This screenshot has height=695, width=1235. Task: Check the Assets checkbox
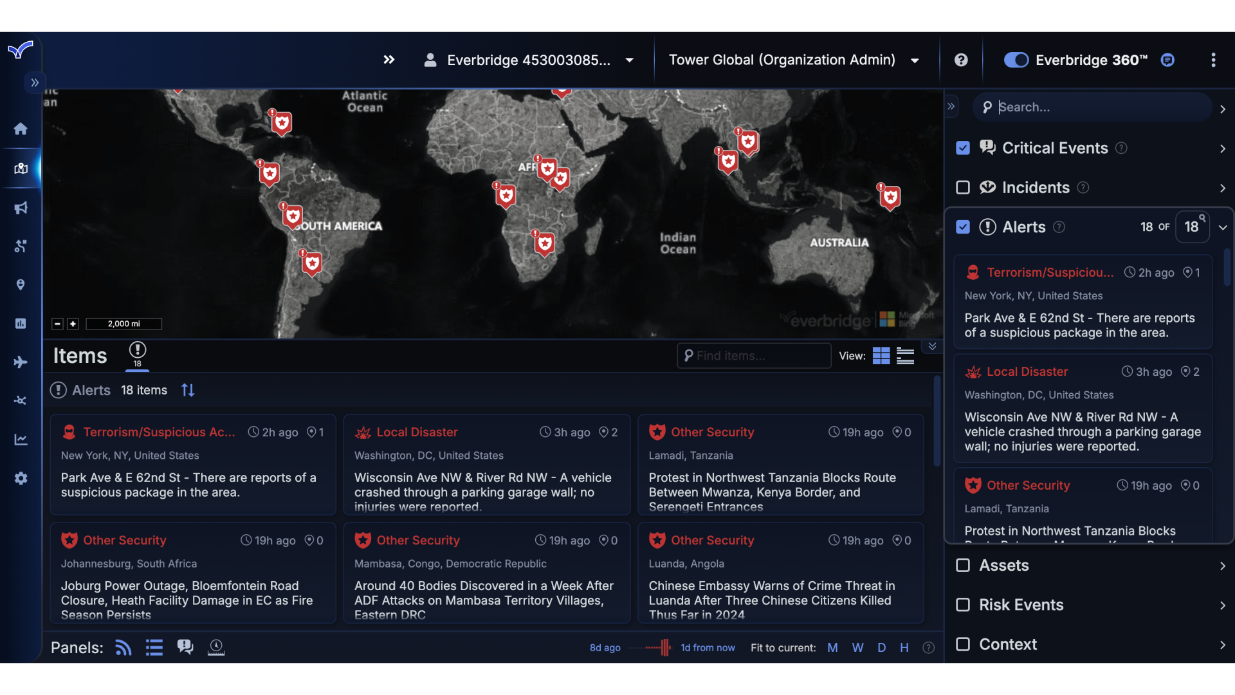(963, 566)
